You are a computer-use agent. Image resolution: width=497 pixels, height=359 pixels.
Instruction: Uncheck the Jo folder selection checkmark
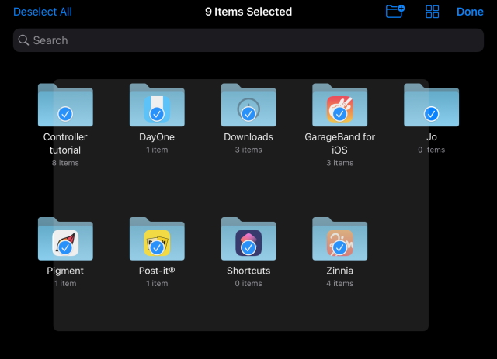[432, 114]
